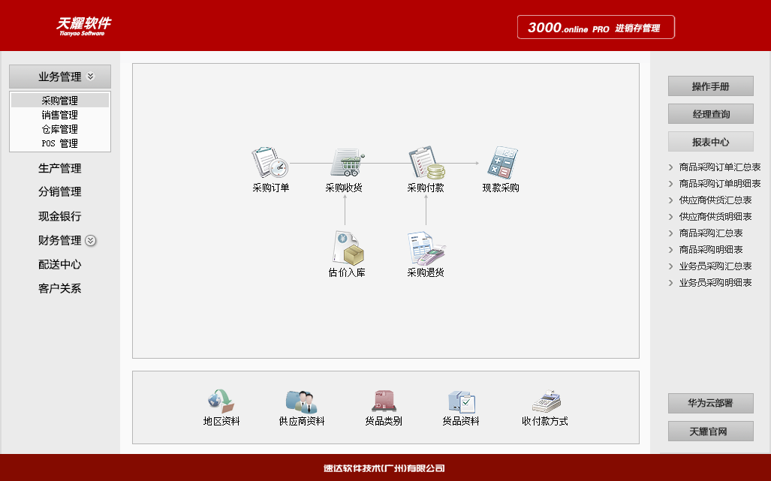Open the 现款采购 calculator icon

pyautogui.click(x=501, y=163)
